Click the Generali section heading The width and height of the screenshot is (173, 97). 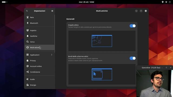point(70,19)
